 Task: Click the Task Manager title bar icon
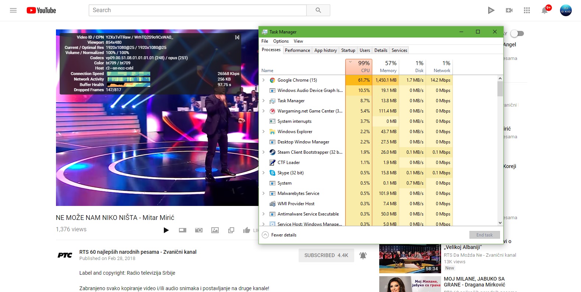point(265,32)
